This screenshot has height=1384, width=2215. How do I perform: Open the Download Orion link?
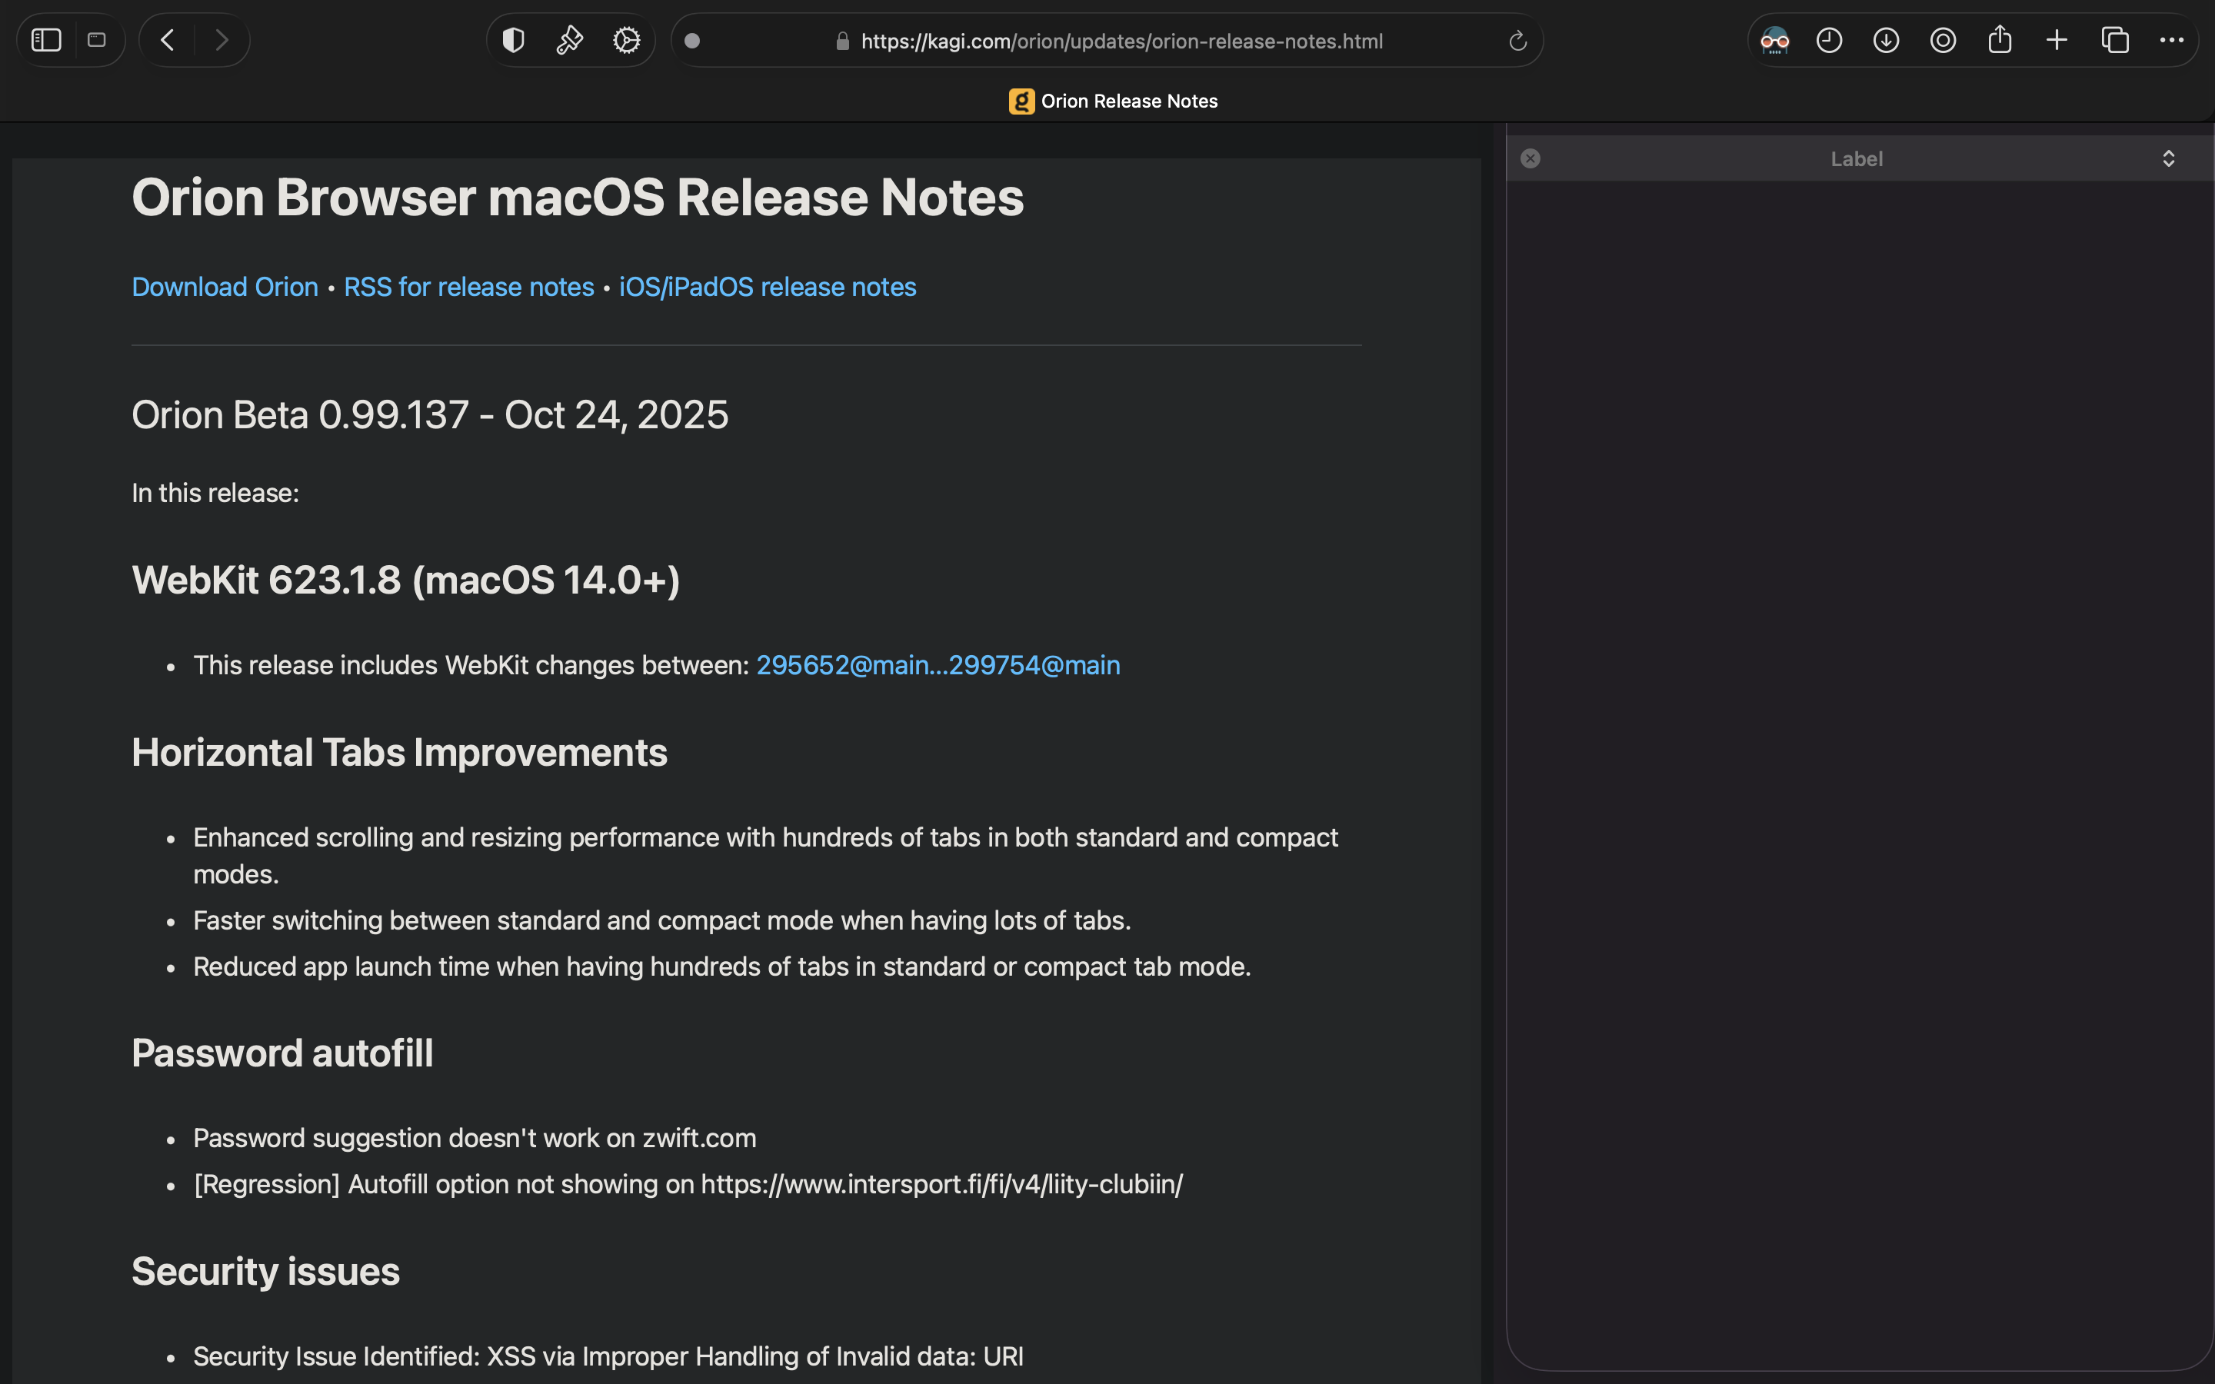click(225, 287)
